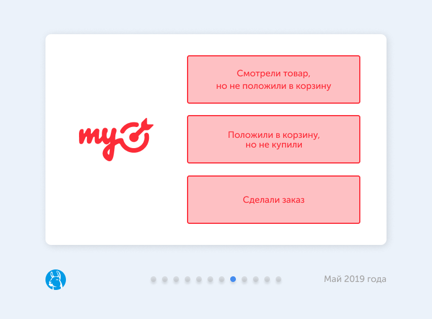Screen dimensions: 432x319
Task: Open the third slide dot
Action: click(x=176, y=279)
